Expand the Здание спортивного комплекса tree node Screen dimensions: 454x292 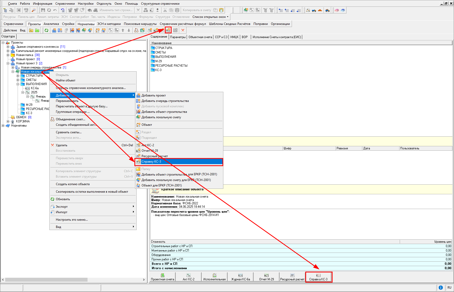8,47
